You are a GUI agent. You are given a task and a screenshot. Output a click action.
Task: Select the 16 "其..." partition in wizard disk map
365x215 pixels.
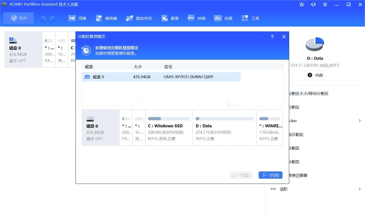139,128
